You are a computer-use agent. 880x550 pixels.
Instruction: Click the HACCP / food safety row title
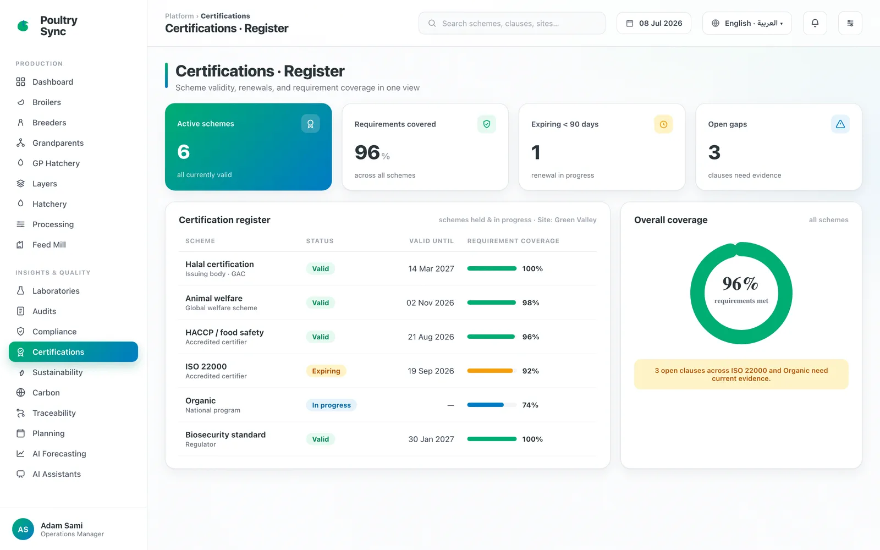tap(224, 333)
